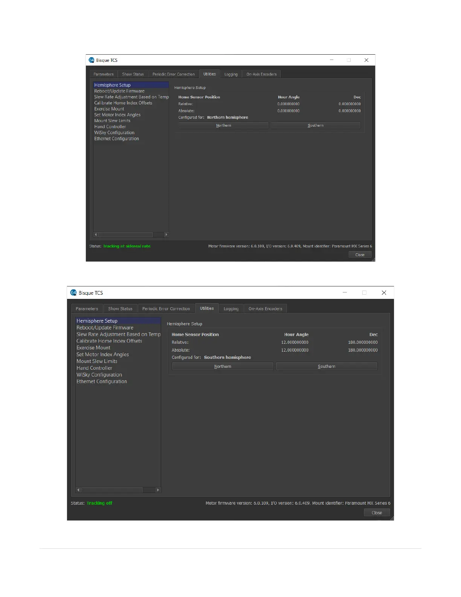The height and width of the screenshot is (597, 461).
Task: Select WiSky Configuration in upper window list
Action: coord(131,133)
